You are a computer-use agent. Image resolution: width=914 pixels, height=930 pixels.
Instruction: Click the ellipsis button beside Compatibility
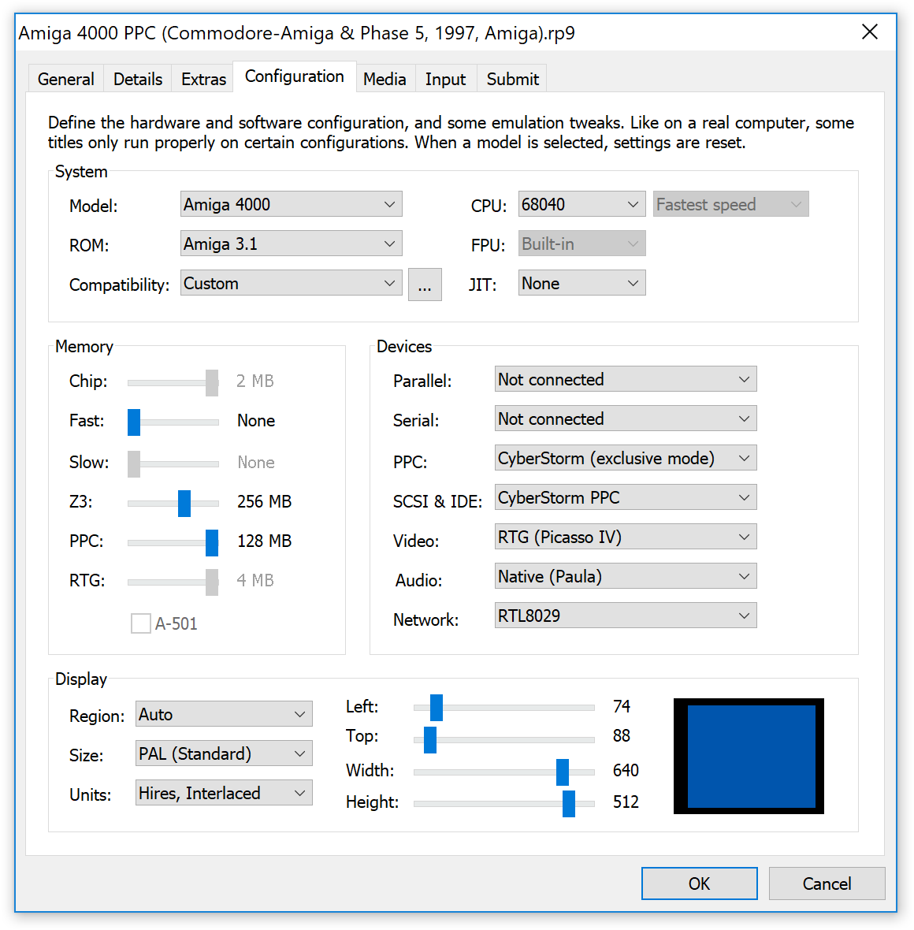(425, 285)
